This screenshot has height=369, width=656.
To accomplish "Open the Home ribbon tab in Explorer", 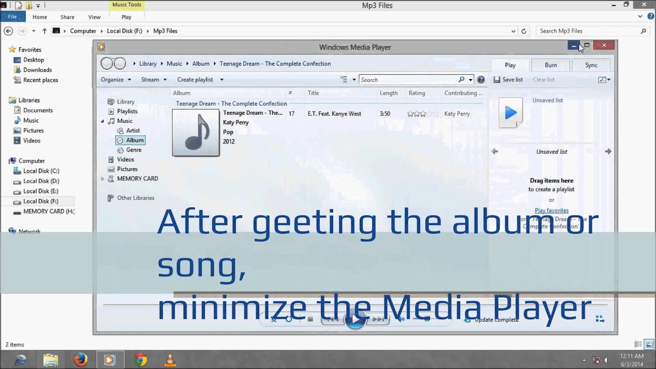I will [39, 17].
